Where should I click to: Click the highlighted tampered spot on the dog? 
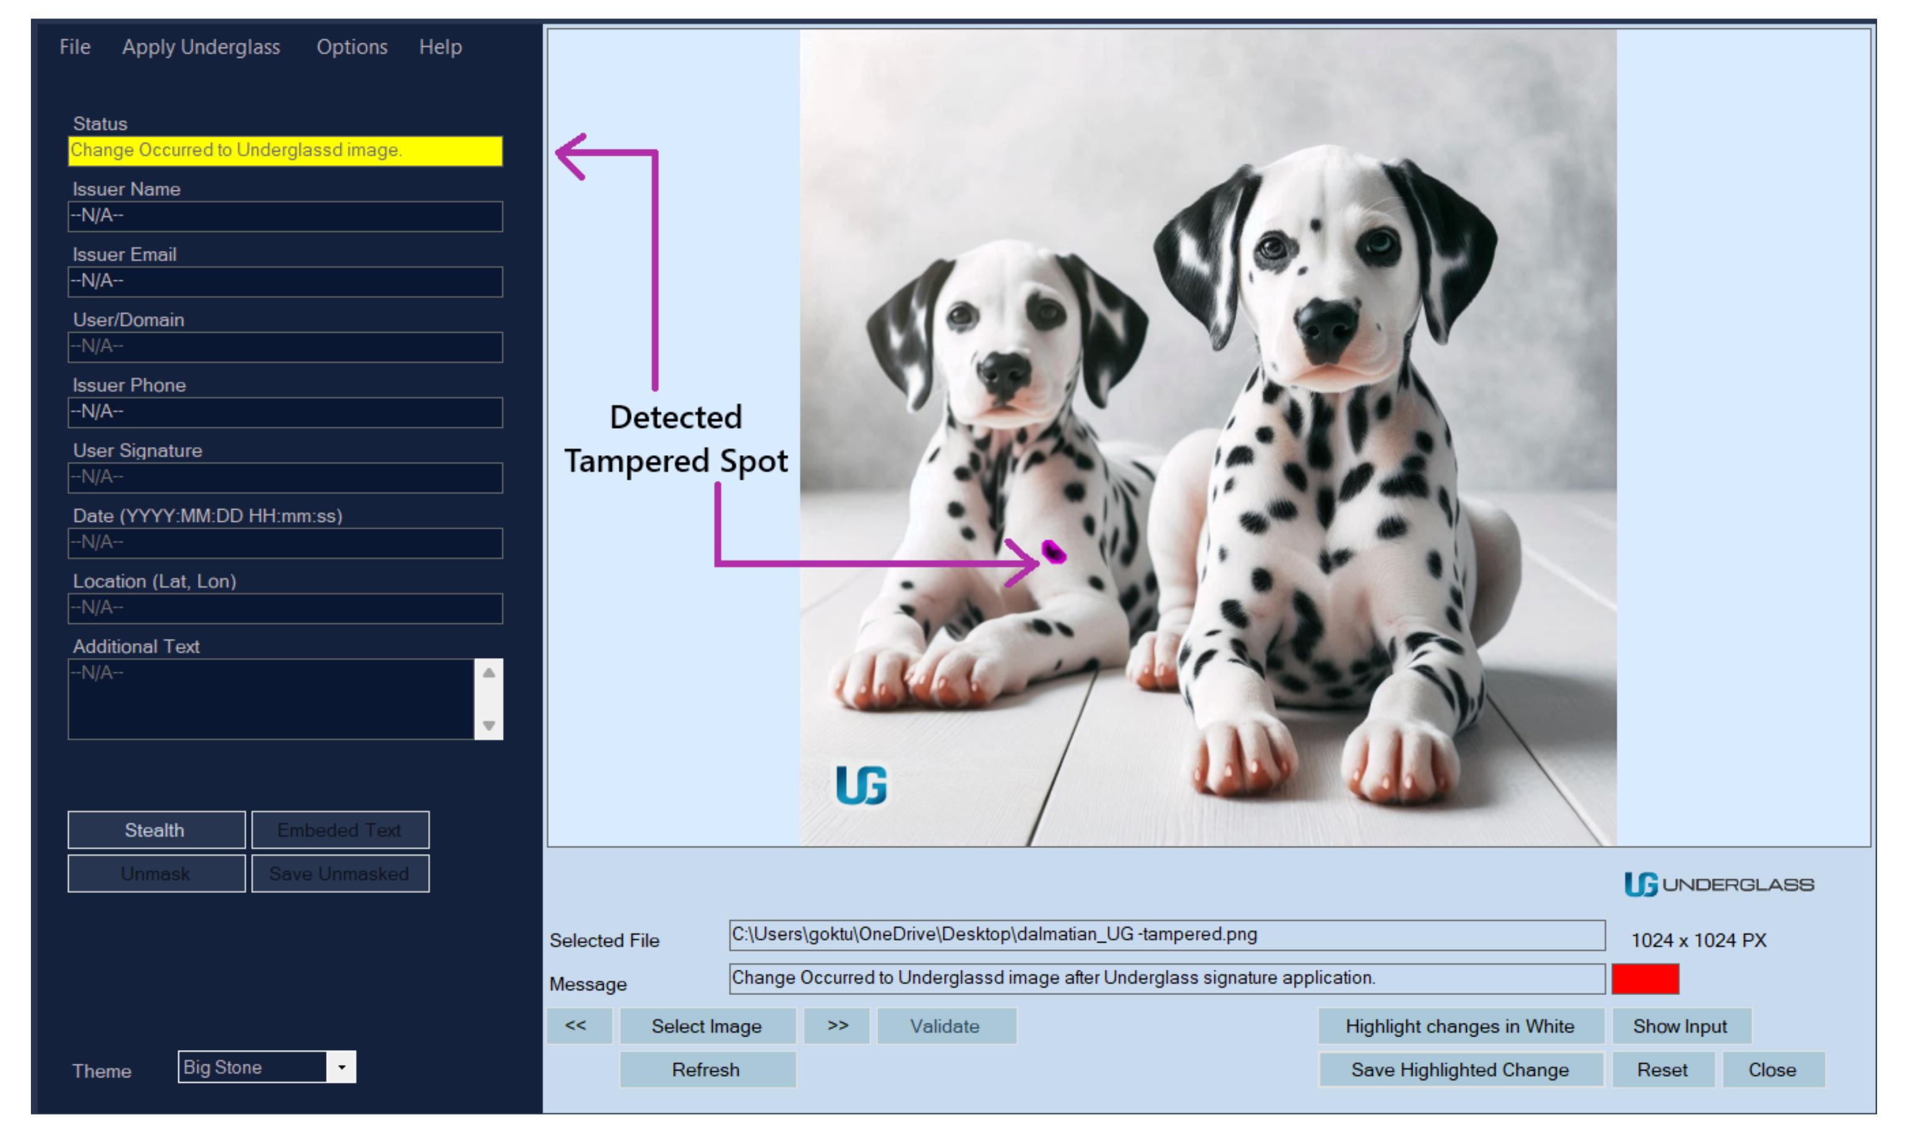1054,551
